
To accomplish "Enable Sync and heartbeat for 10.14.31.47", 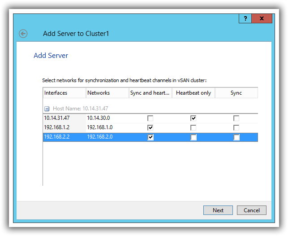I will (150, 118).
